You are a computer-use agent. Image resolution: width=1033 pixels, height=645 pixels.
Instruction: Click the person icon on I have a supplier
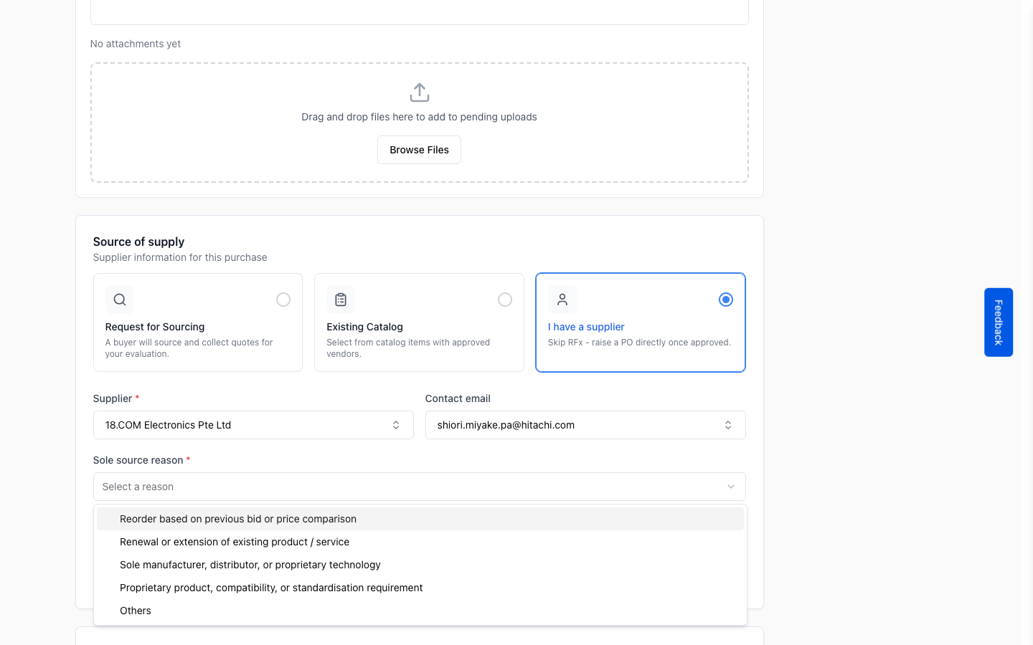coord(562,300)
